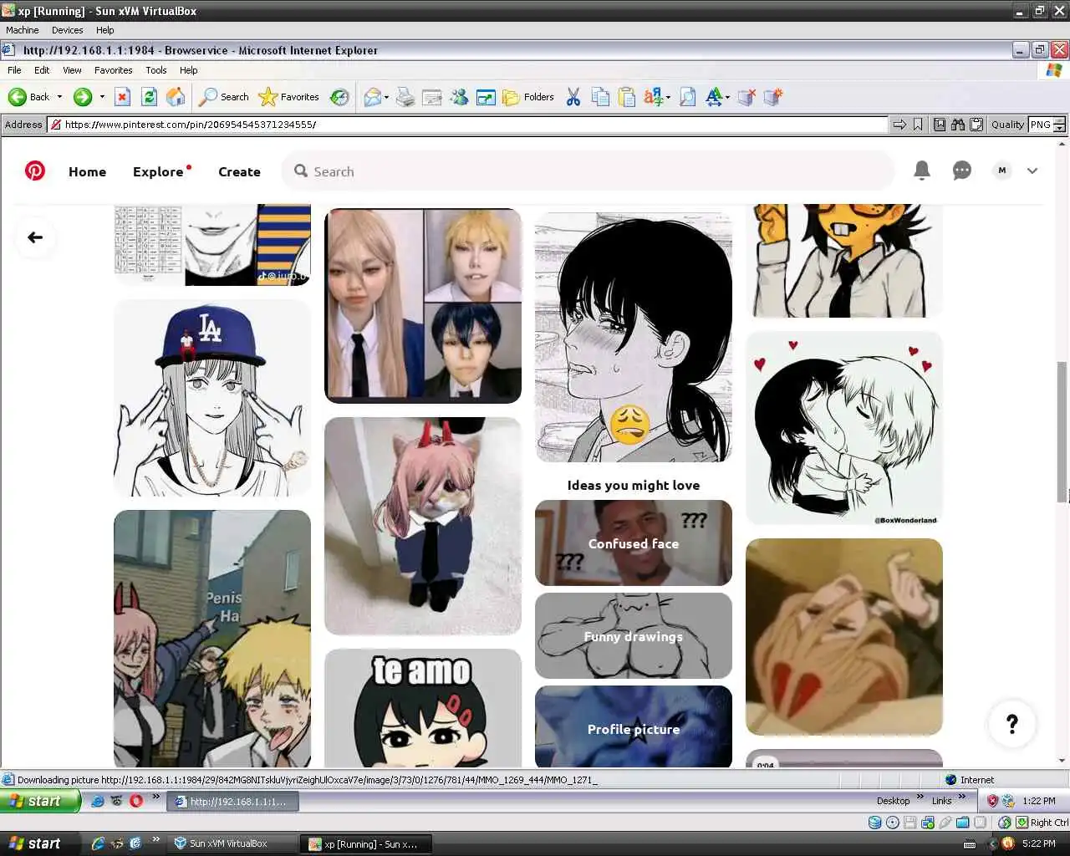Click the Copy icon in IE toolbar
Viewport: 1070px width, 856px height.
[x=600, y=97]
